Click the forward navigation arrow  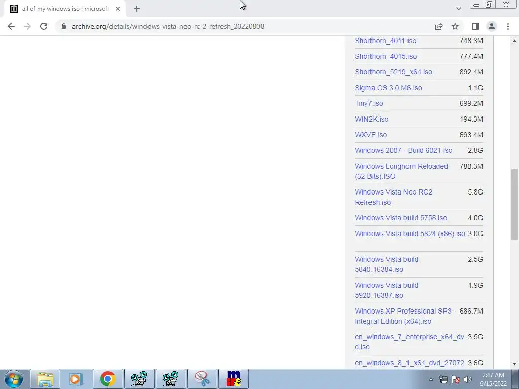click(27, 26)
